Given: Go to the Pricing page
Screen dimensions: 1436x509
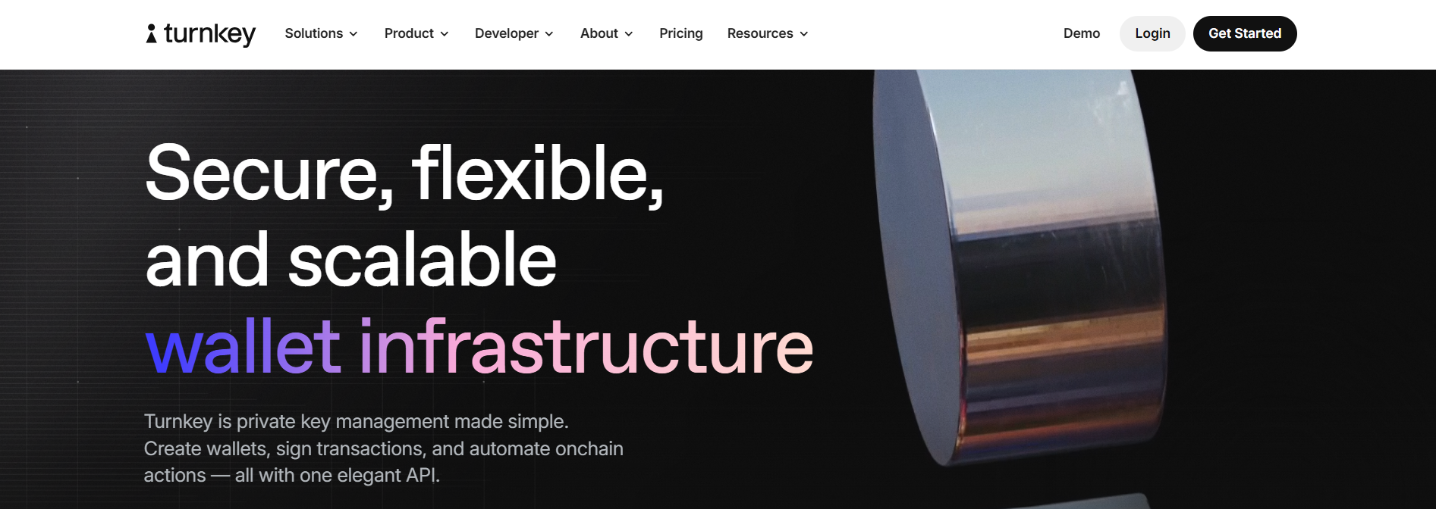Looking at the screenshot, I should click(x=681, y=33).
